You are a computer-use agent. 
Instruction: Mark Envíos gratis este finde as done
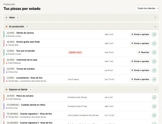tap(154, 44)
